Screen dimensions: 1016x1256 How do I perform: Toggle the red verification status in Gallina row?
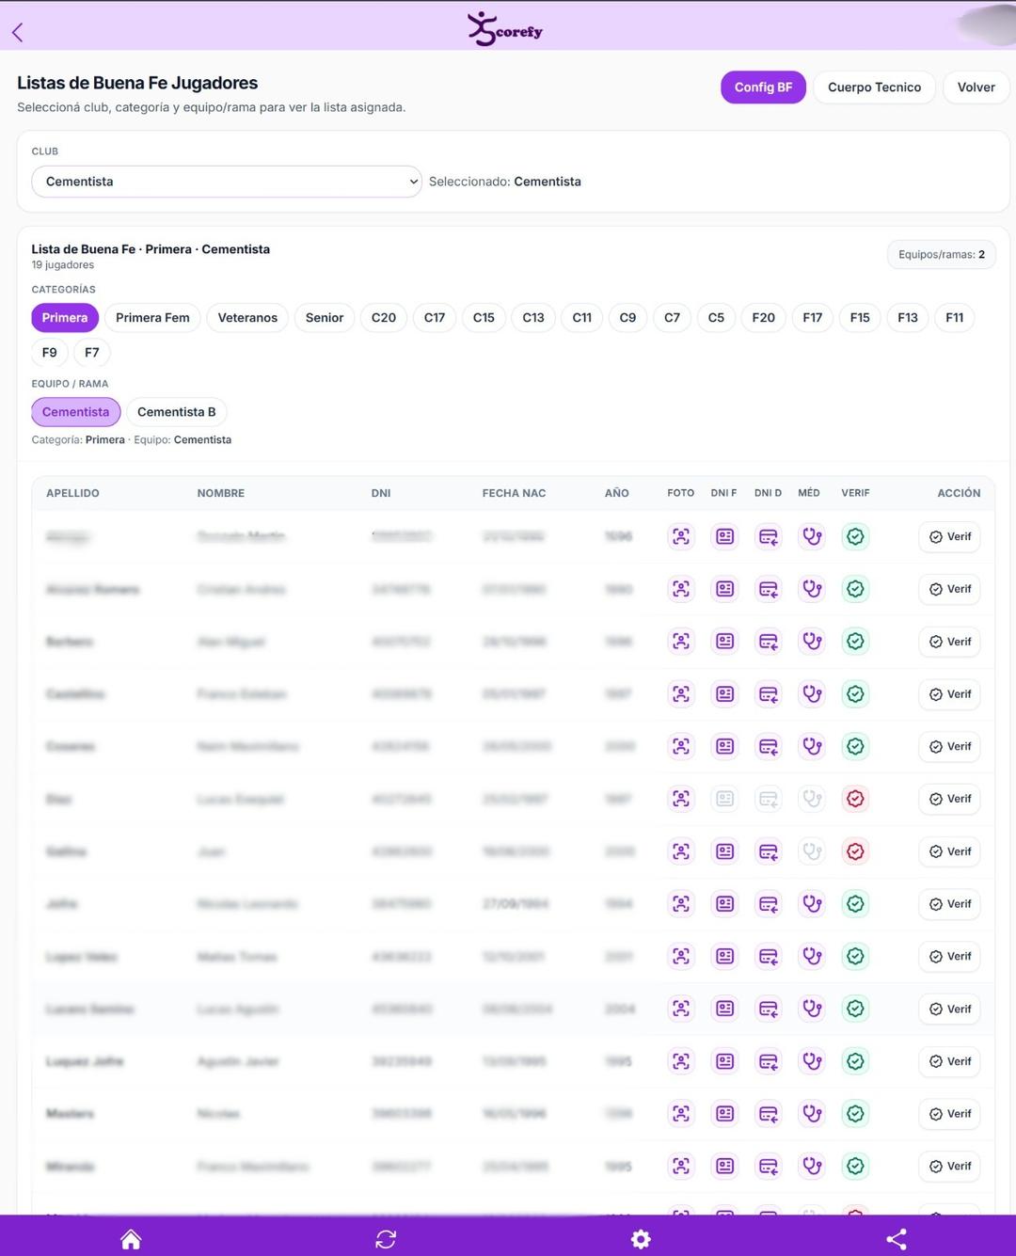tap(855, 851)
